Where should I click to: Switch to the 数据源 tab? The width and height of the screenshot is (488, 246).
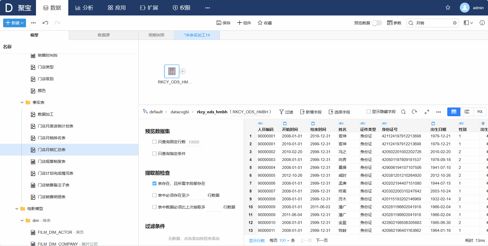click(104, 35)
